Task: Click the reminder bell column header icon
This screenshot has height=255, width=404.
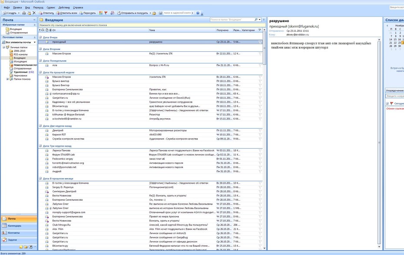Action: click(43, 30)
